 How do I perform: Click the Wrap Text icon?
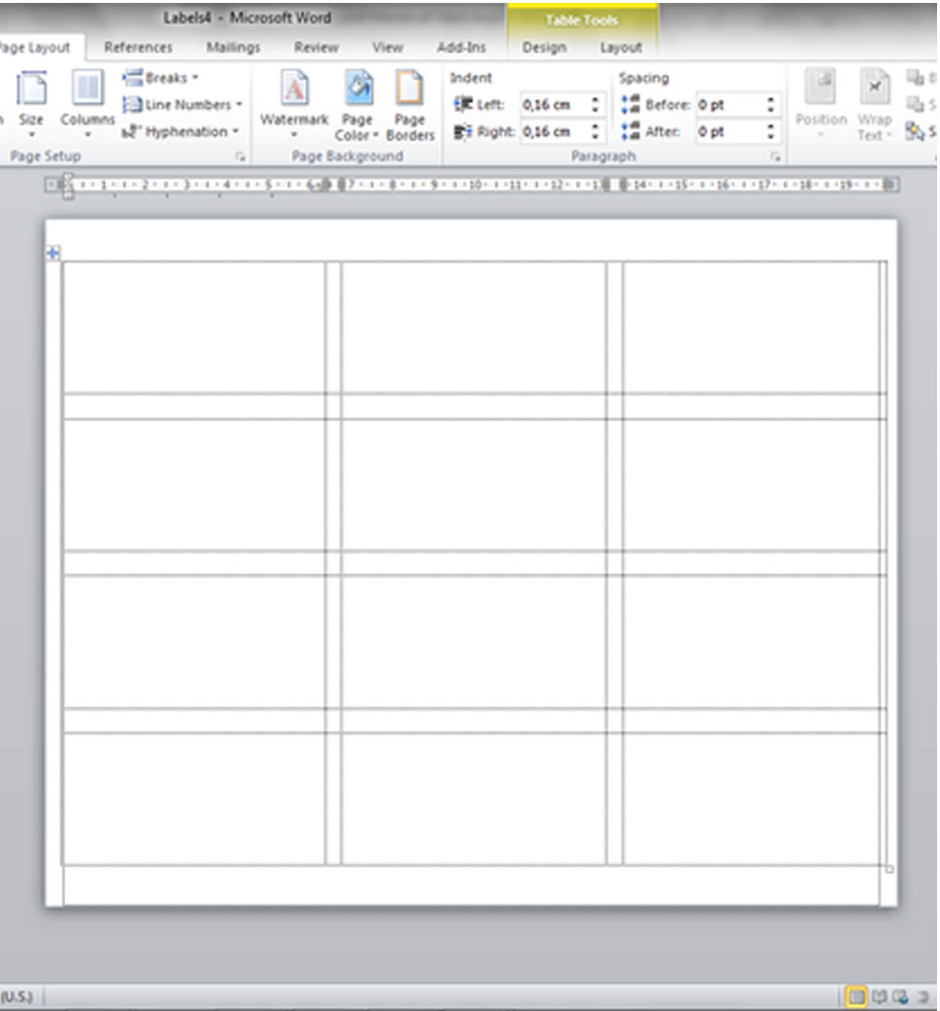[874, 86]
